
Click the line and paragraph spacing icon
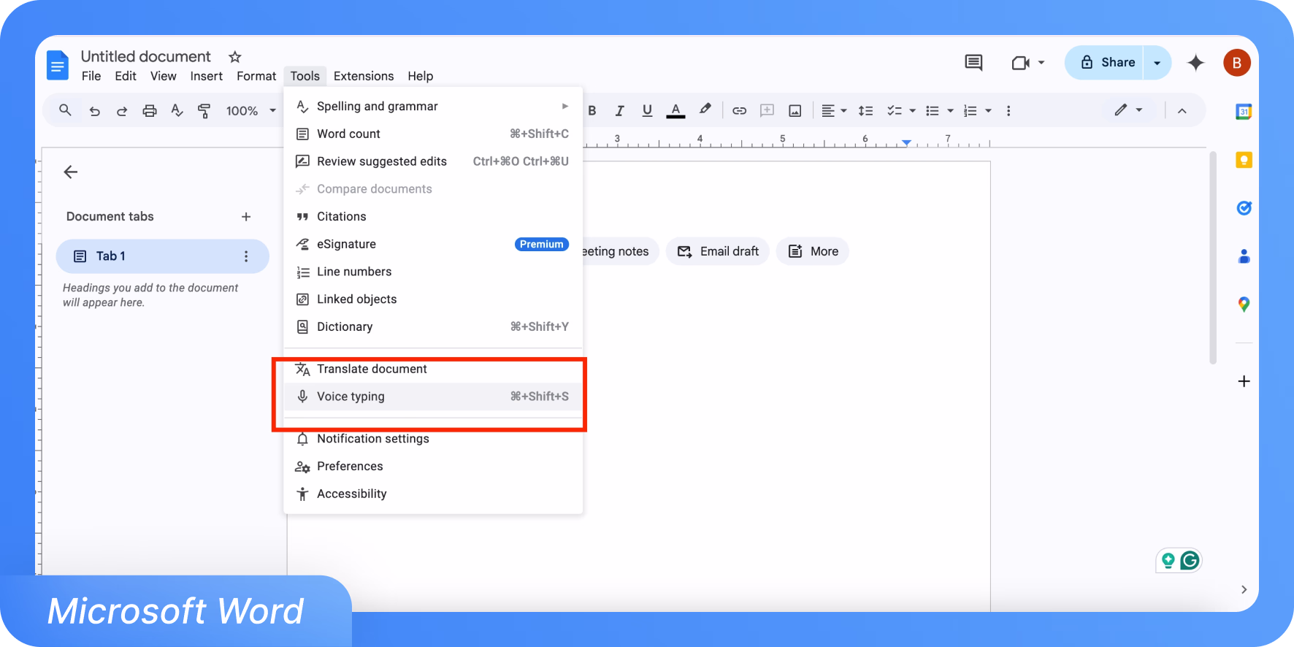click(865, 111)
